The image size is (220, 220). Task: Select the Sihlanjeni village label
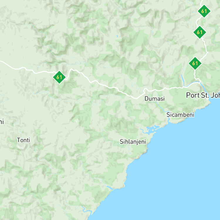click(x=133, y=142)
